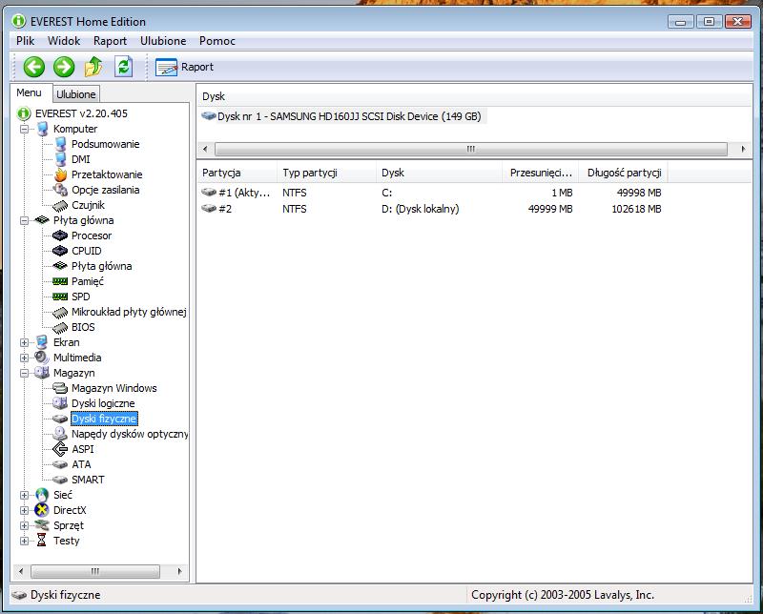The height and width of the screenshot is (614, 763).
Task: Click the SMART drive icon
Action: click(60, 480)
